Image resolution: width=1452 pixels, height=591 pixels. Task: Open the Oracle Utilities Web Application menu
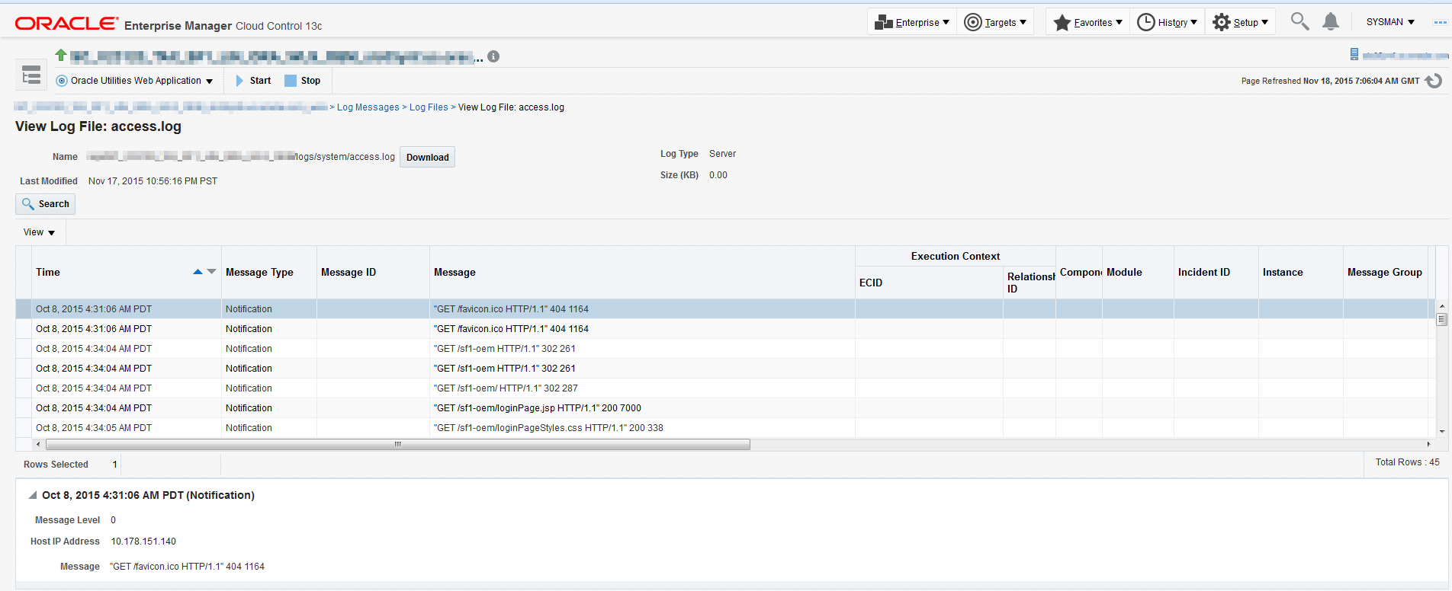point(135,81)
